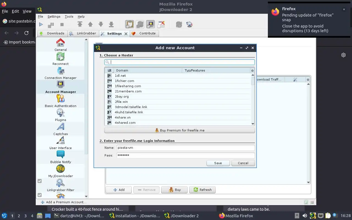Screen dimensions: 352x220
Task: Reload page in Firefox window
Action: point(26,33)
